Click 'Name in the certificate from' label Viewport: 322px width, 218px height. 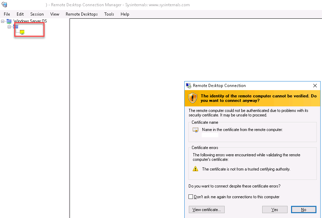point(242,130)
